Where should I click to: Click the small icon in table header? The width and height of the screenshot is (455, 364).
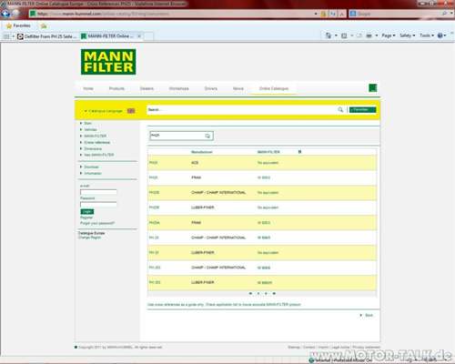coord(299,151)
